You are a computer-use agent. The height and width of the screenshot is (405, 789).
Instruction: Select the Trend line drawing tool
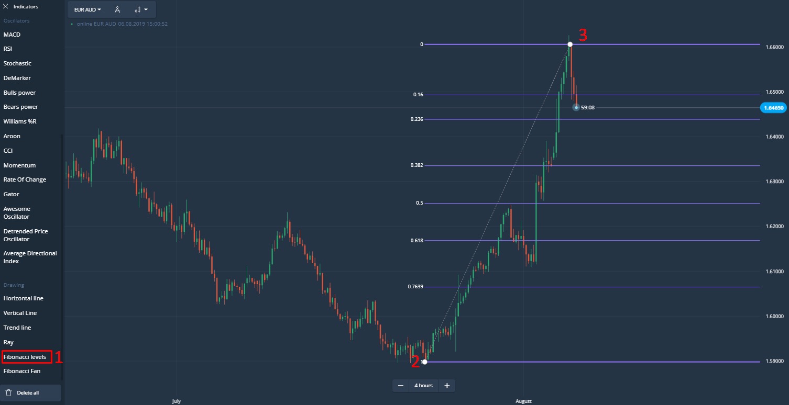click(17, 328)
